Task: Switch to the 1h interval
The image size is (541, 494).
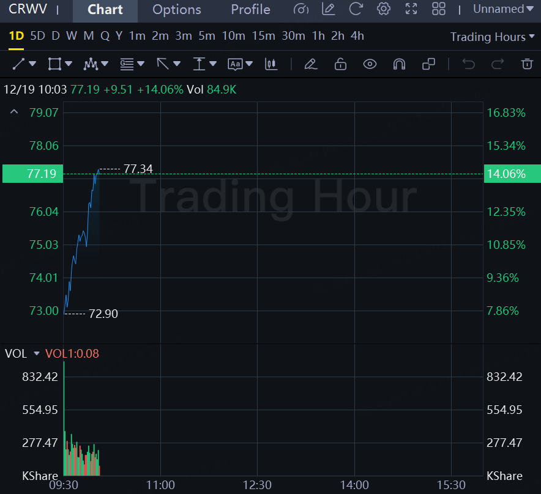Action: pos(318,36)
